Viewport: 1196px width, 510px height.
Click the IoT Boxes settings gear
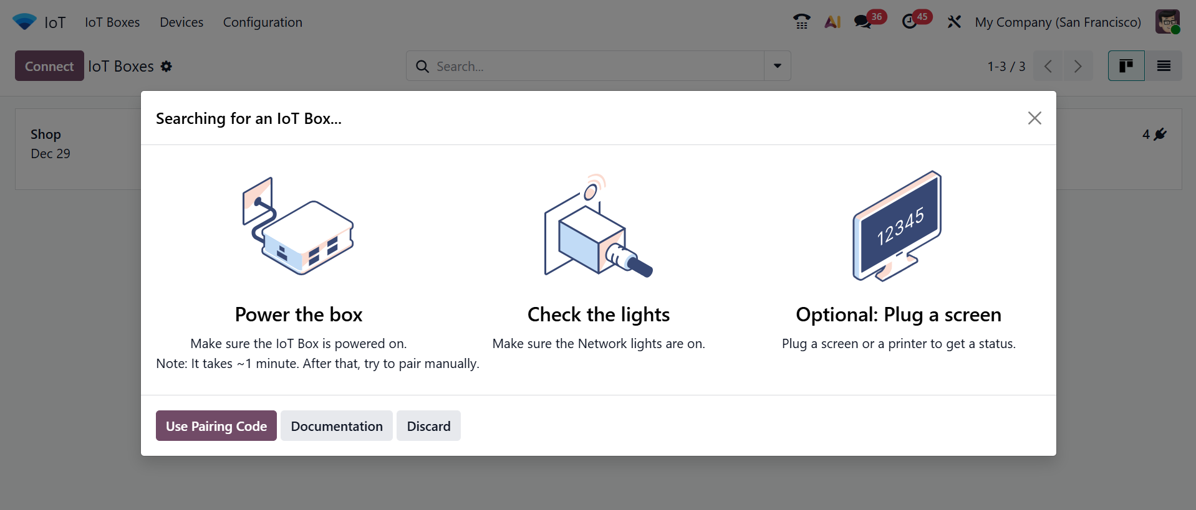pyautogui.click(x=166, y=66)
